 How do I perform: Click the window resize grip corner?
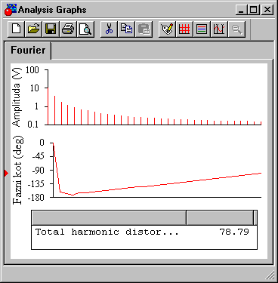pos(270,275)
